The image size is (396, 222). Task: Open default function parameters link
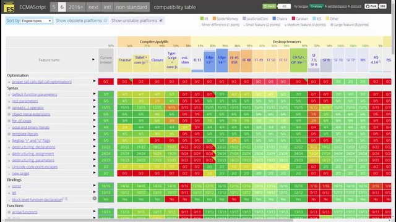[35, 94]
